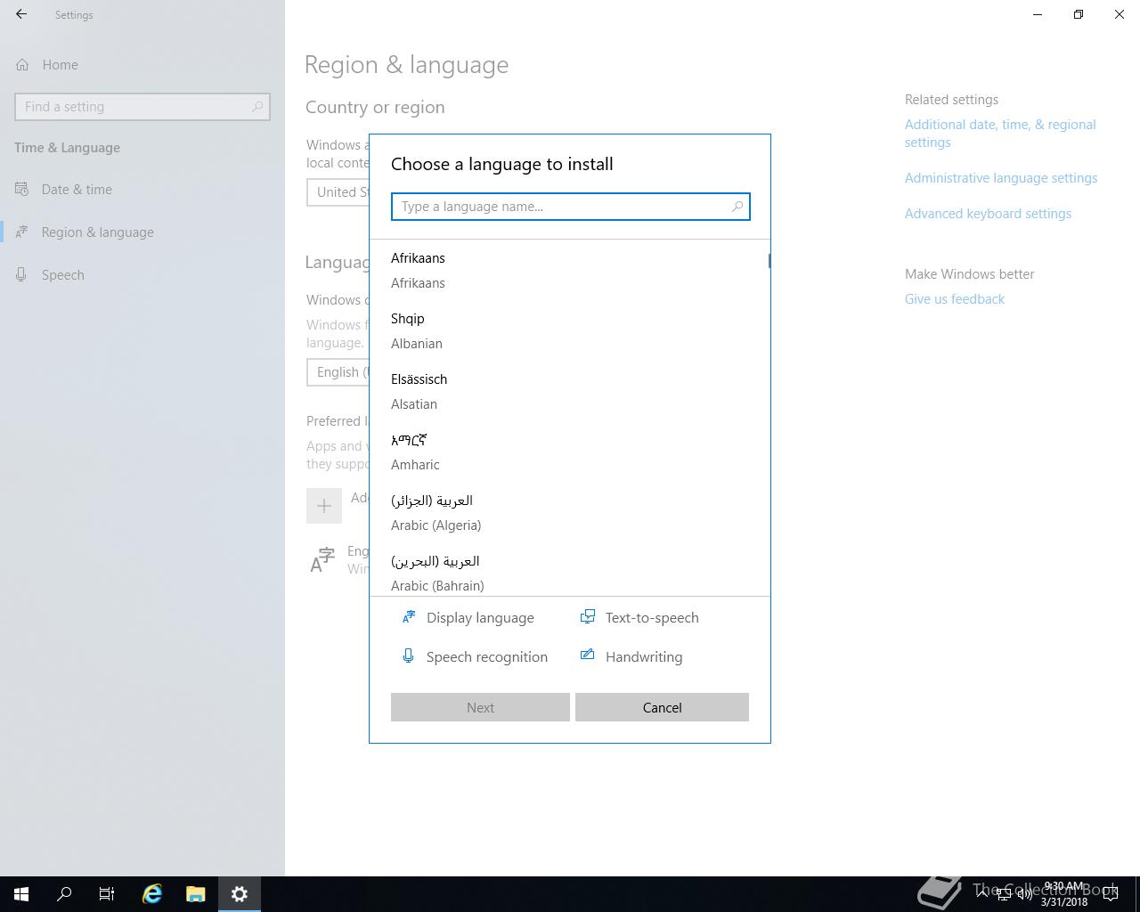Click the Settings gear taskbar icon
1140x912 pixels.
pos(239,893)
